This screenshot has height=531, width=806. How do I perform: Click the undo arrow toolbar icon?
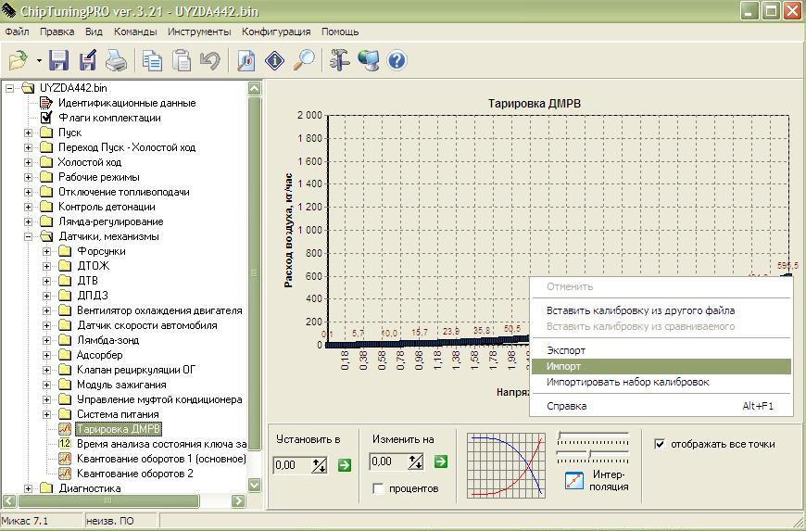(210, 61)
